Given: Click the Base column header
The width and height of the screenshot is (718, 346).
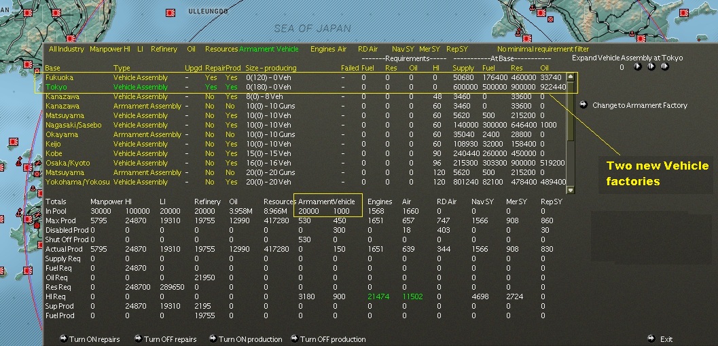Looking at the screenshot, I should (53, 68).
